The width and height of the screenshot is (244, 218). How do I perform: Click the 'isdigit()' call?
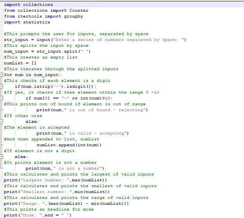pos(80,87)
